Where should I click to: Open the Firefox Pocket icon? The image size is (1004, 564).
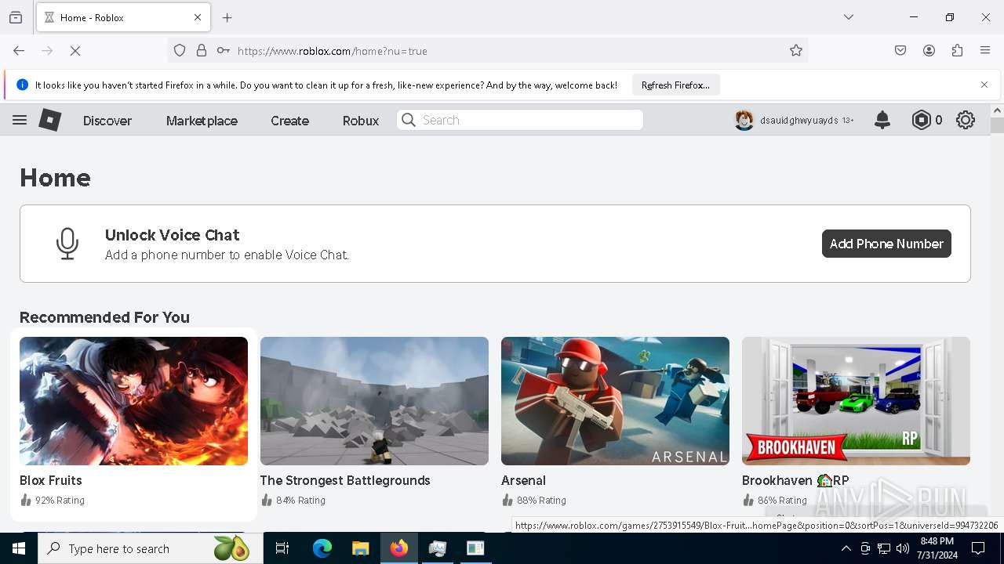pos(900,51)
